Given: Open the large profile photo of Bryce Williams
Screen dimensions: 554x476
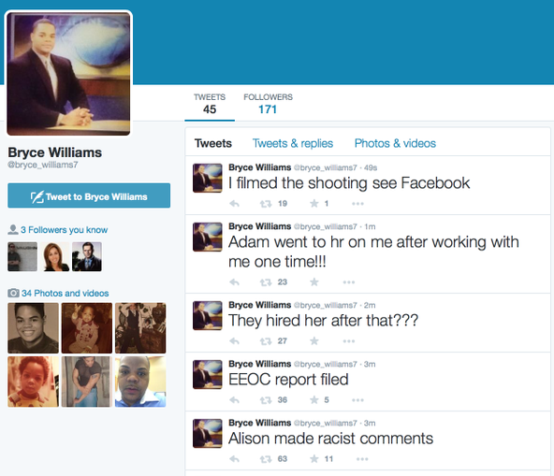Looking at the screenshot, I should (68, 74).
